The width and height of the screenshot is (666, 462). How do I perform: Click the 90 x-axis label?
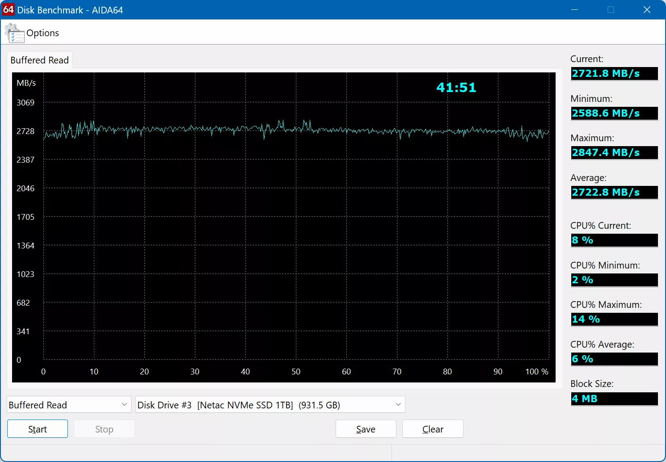tap(498, 372)
